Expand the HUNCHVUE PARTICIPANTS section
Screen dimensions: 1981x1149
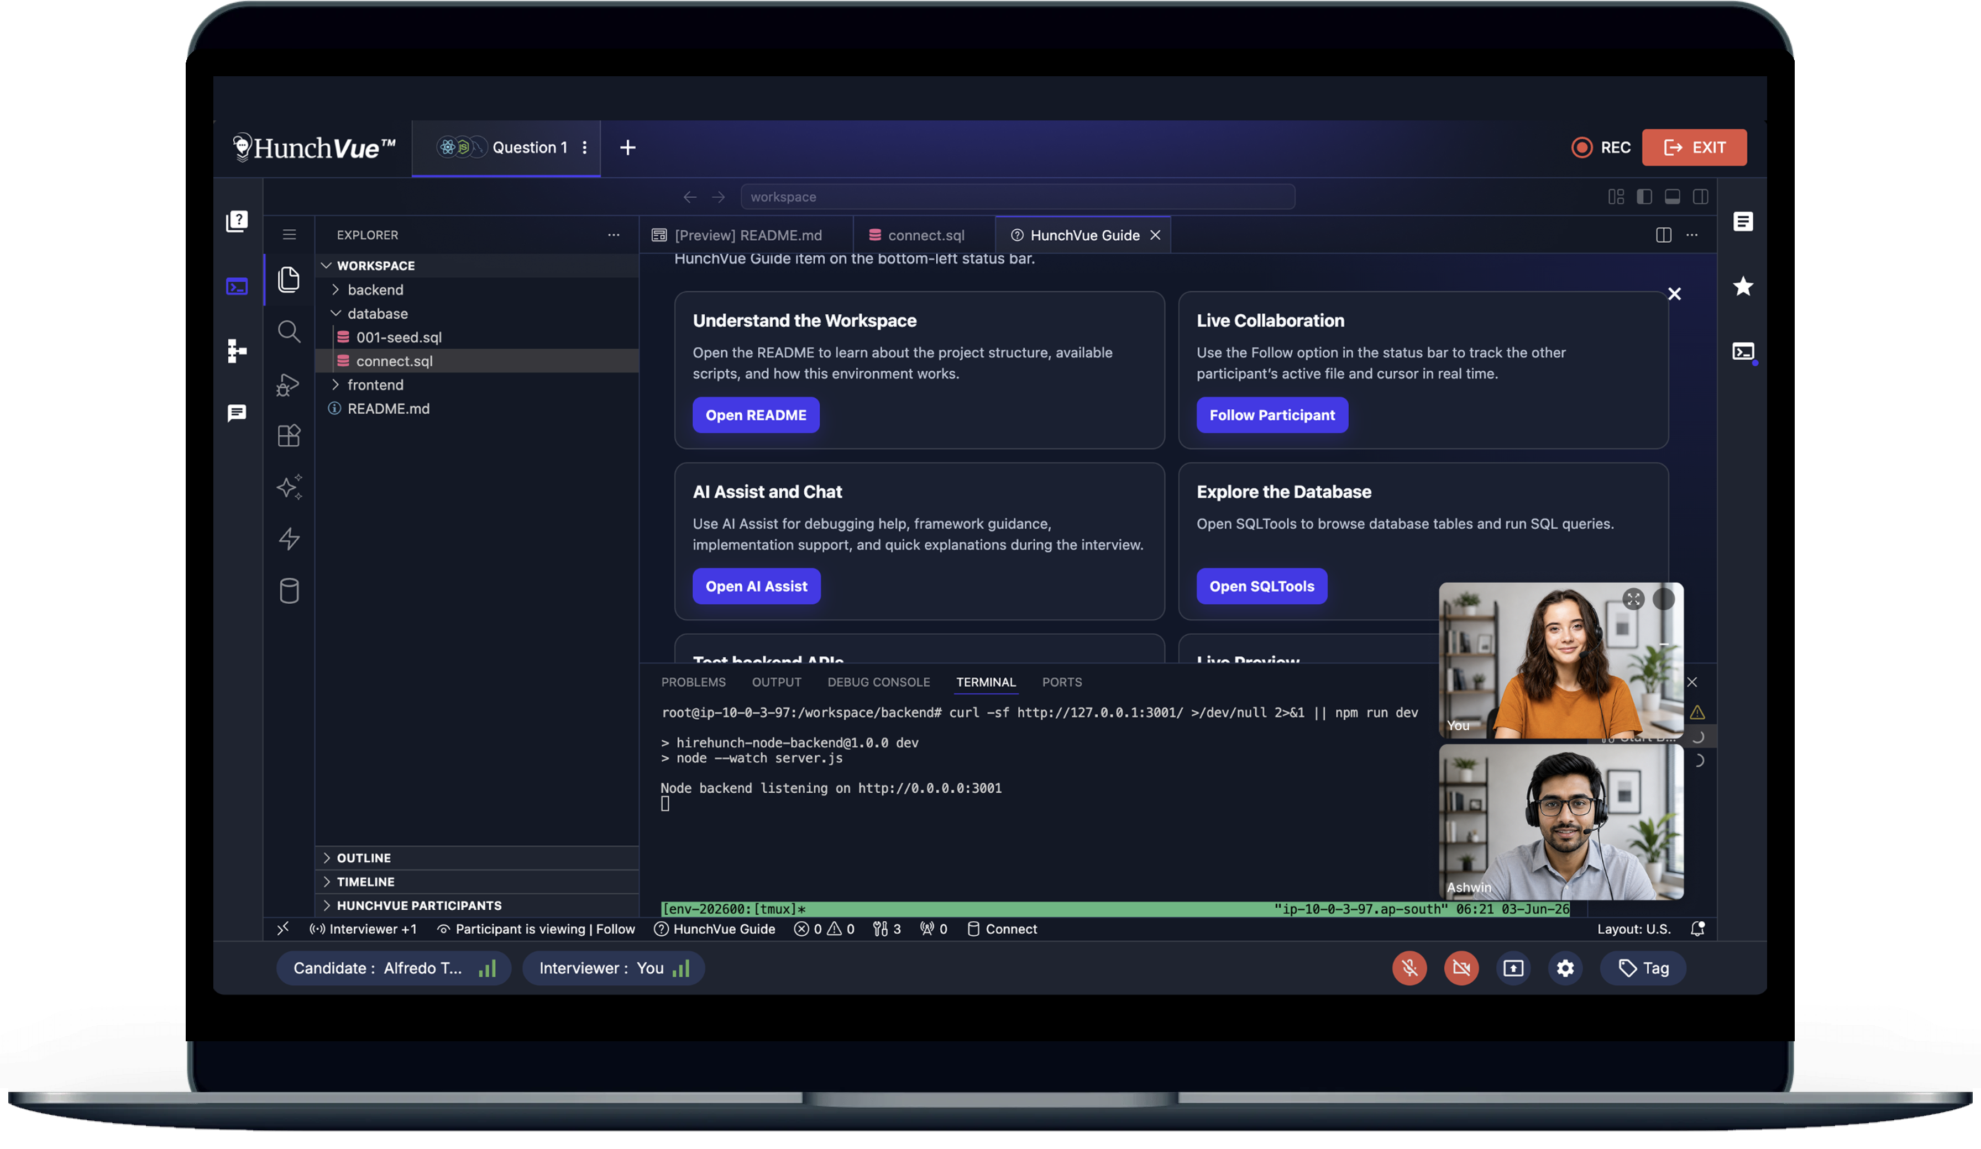[476, 905]
